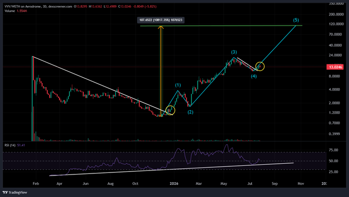Image resolution: width=349 pixels, height=197 pixels.
Task: Click the yellow circle near the wave (4) breakout
Action: click(260, 67)
